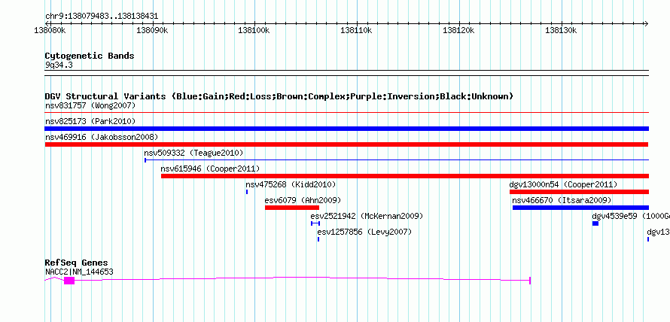Viewport: 670px width, 322px height.
Task: Open the nsv825173 (Park2010) label
Action: (x=90, y=121)
